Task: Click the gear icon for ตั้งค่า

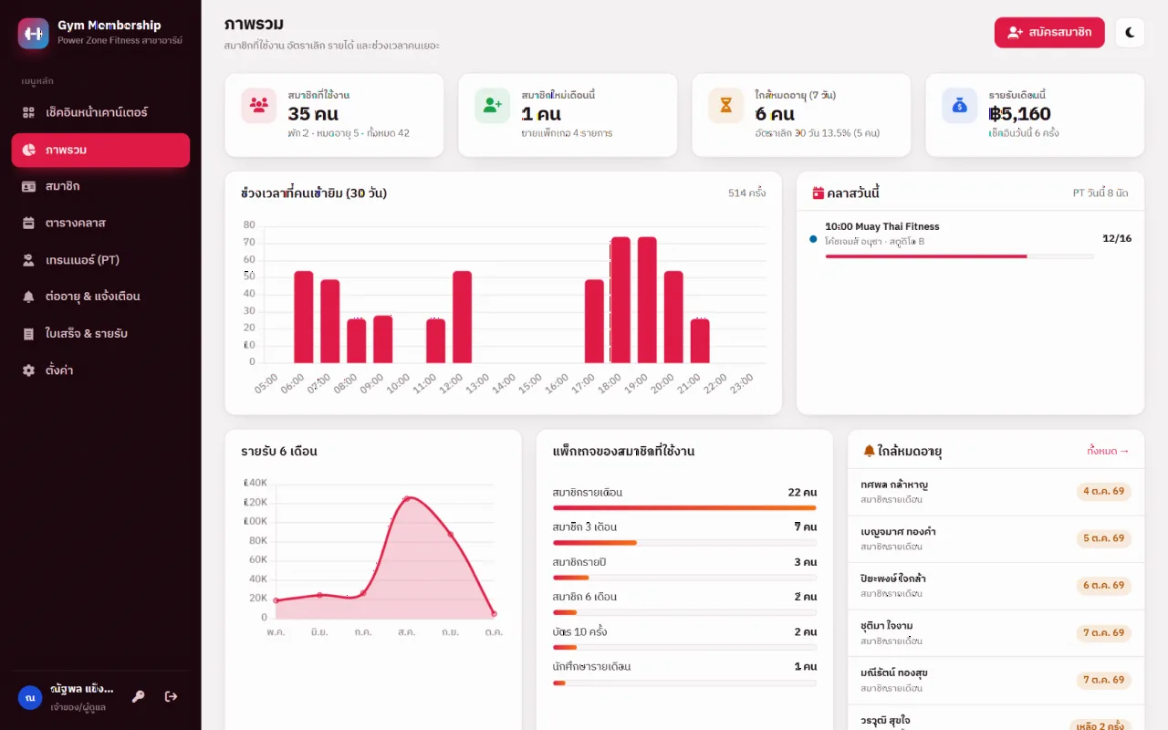Action: pyautogui.click(x=28, y=370)
